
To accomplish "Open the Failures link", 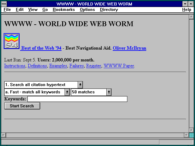I will [76, 66].
